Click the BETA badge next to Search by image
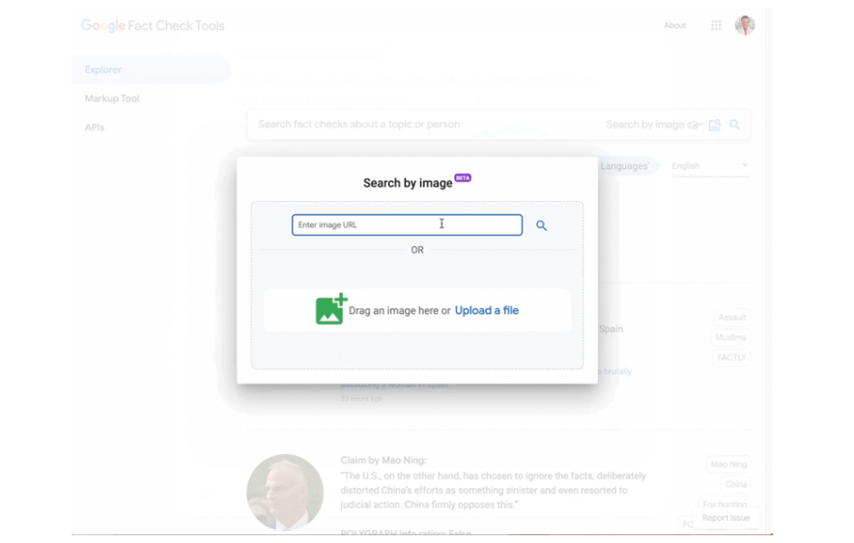854x543 pixels. tap(463, 178)
